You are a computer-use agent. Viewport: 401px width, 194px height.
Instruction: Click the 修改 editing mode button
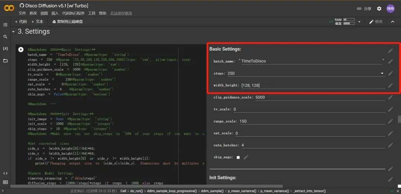click(x=376, y=22)
